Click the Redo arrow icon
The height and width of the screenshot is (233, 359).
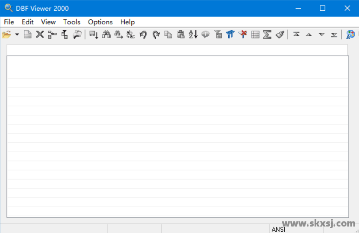coord(156,35)
